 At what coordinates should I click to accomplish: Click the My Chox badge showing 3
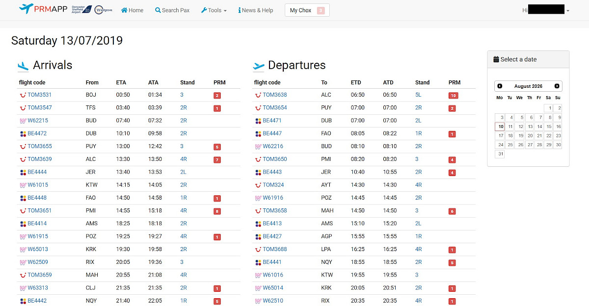pyautogui.click(x=321, y=10)
